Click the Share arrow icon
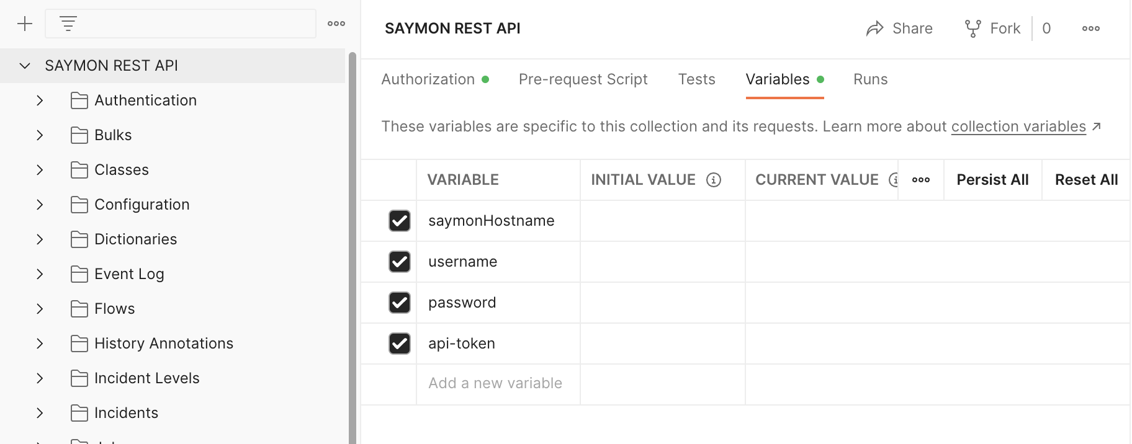 tap(874, 29)
